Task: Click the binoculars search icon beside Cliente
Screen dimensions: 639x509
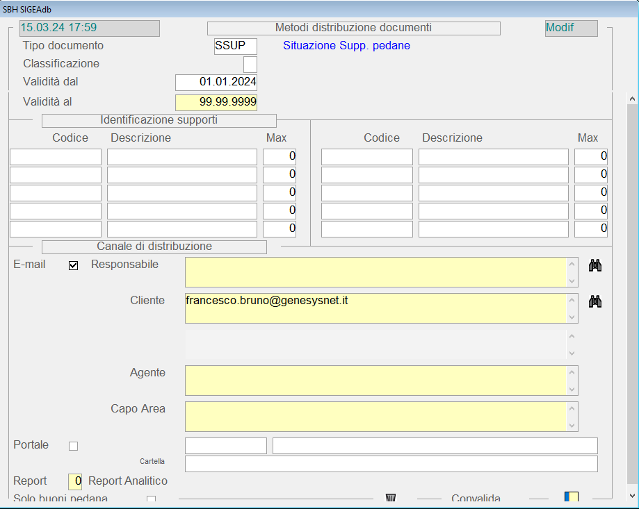Action: point(594,301)
